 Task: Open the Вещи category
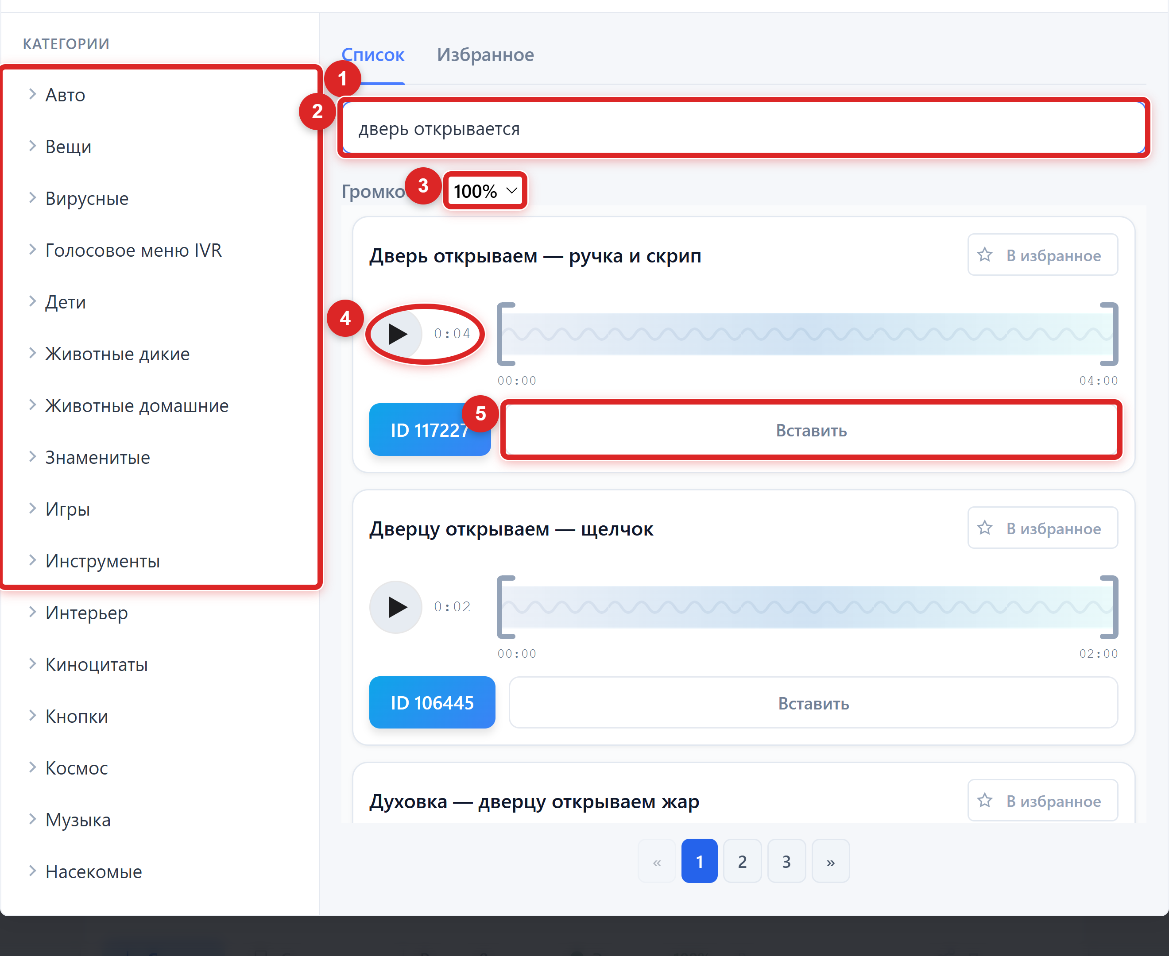(68, 146)
